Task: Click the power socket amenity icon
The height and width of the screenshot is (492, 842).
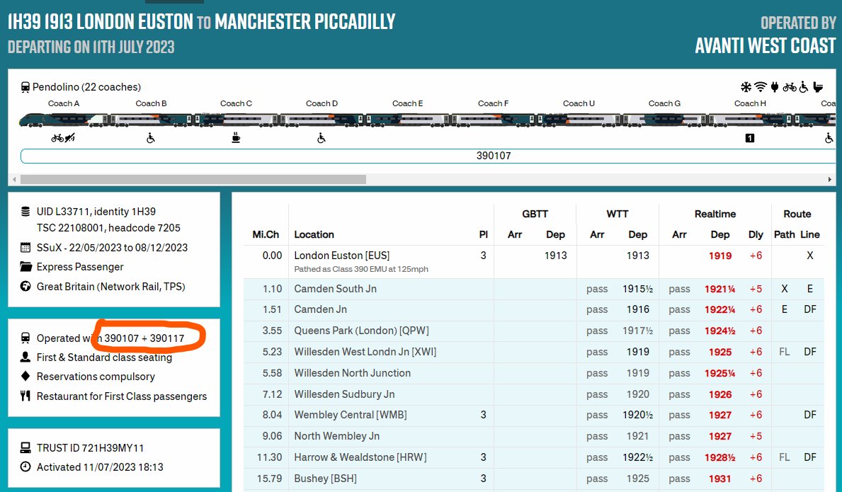Action: click(x=774, y=87)
